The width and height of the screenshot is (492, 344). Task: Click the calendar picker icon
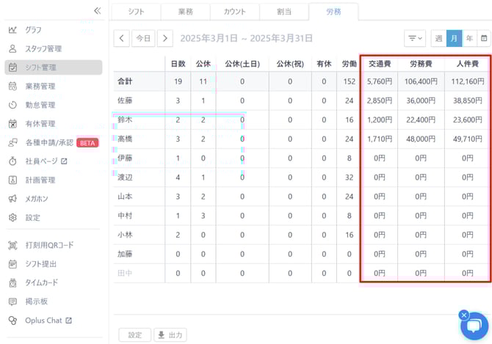tap(483, 38)
